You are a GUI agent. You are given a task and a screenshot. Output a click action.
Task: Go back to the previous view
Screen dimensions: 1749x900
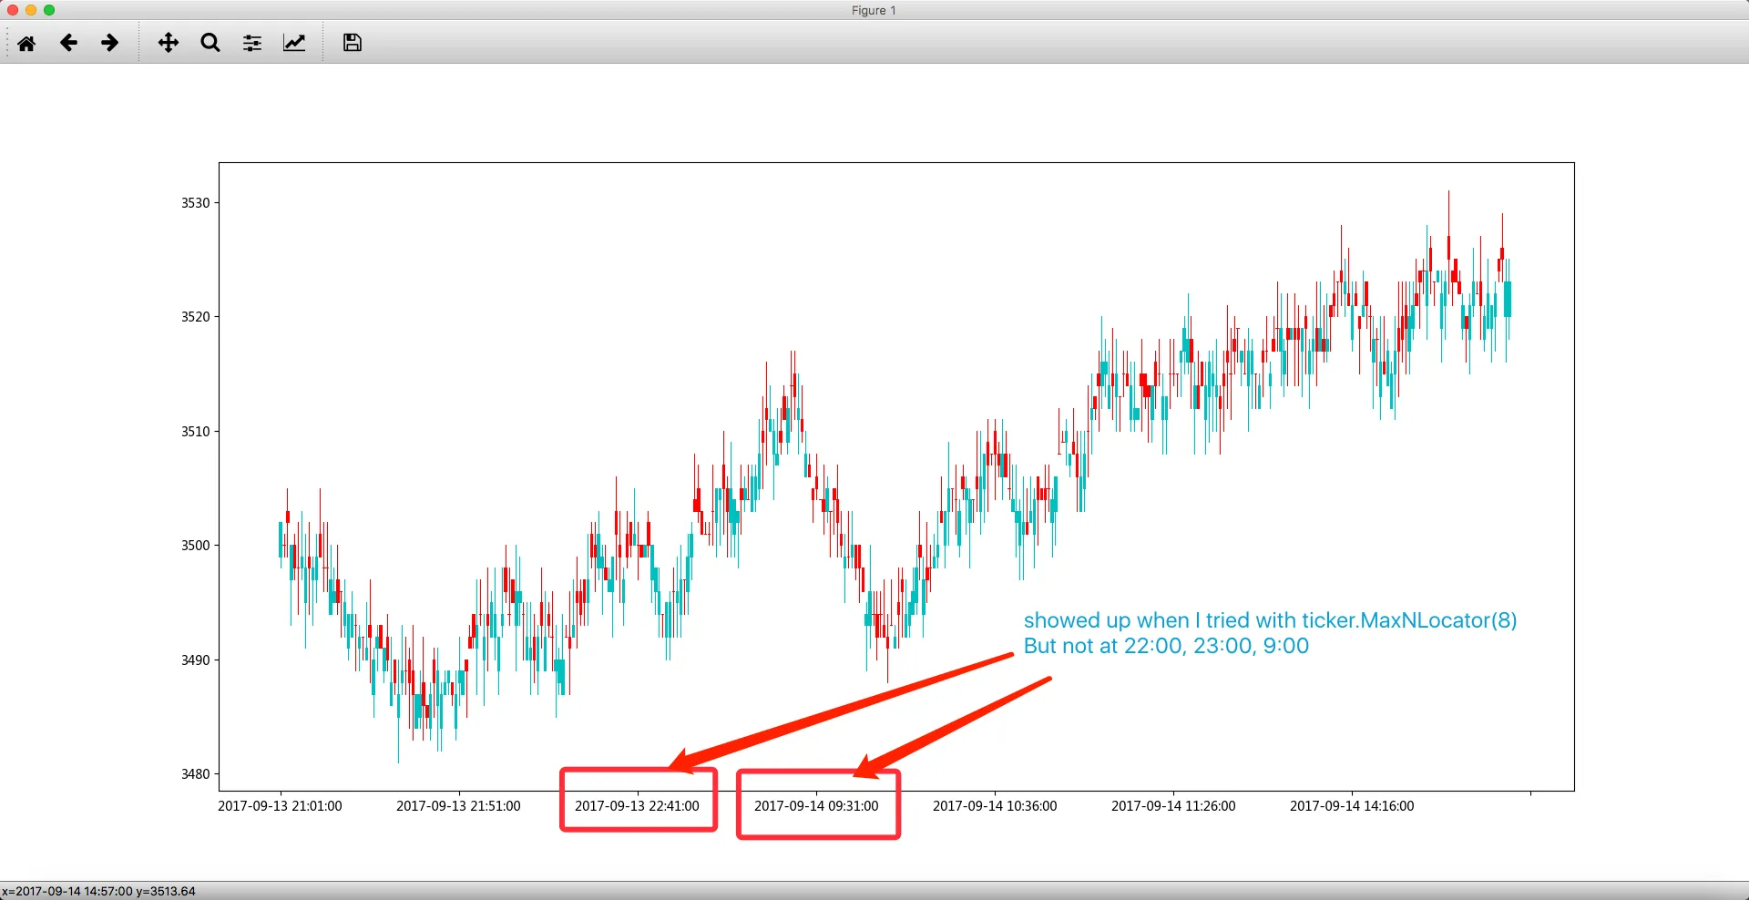[68, 43]
